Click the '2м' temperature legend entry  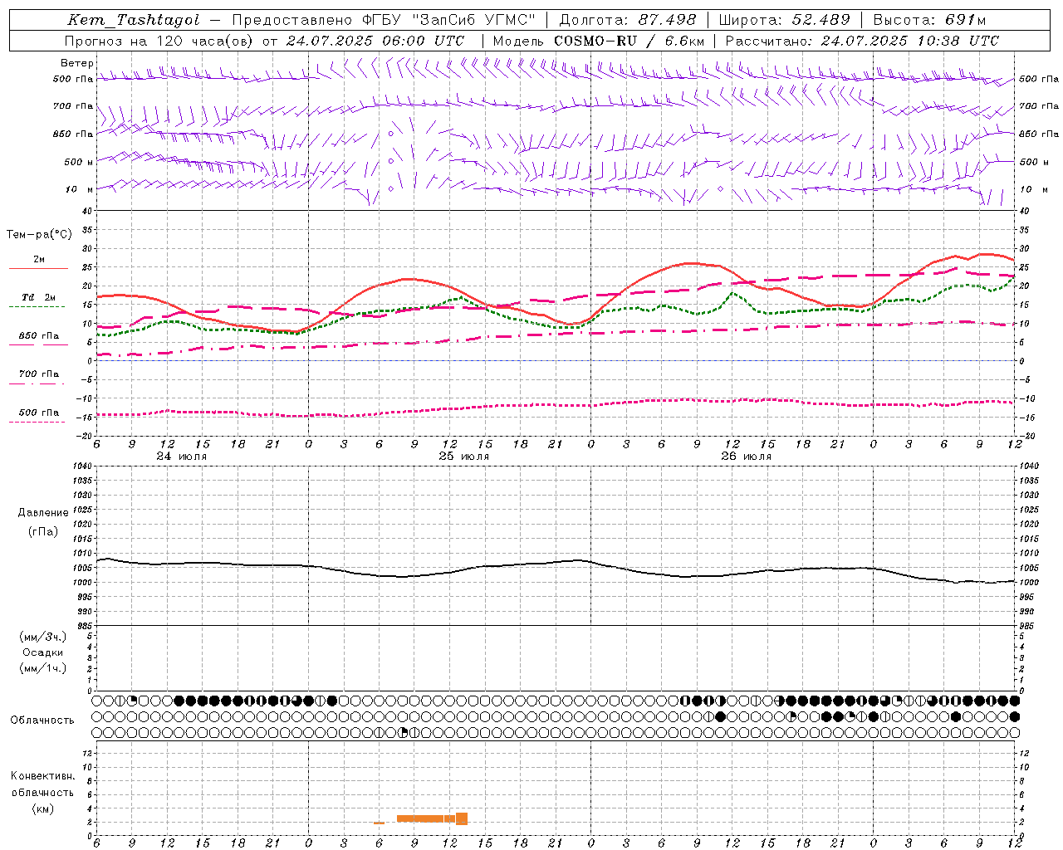39,259
